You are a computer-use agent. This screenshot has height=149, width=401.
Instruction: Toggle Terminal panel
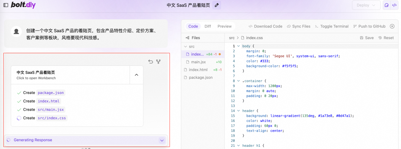332,26
